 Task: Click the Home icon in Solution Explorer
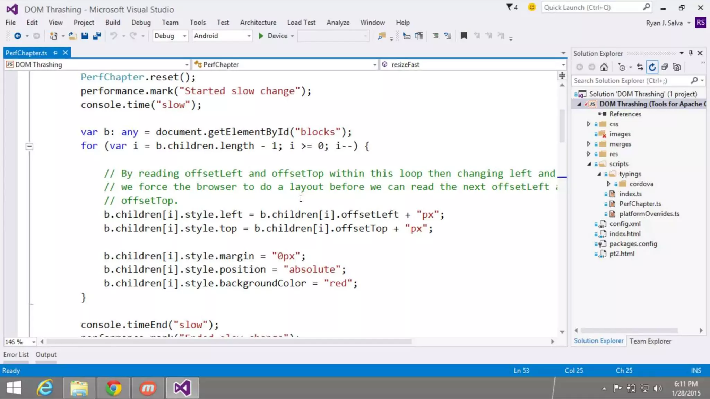604,67
